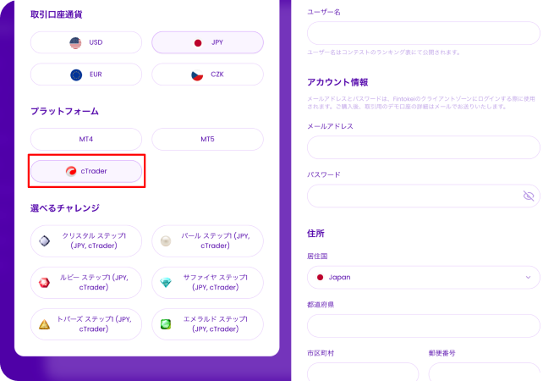Viewport: 543px width, 381px height.
Task: Click the crystal gem icon
Action: [x=45, y=240]
